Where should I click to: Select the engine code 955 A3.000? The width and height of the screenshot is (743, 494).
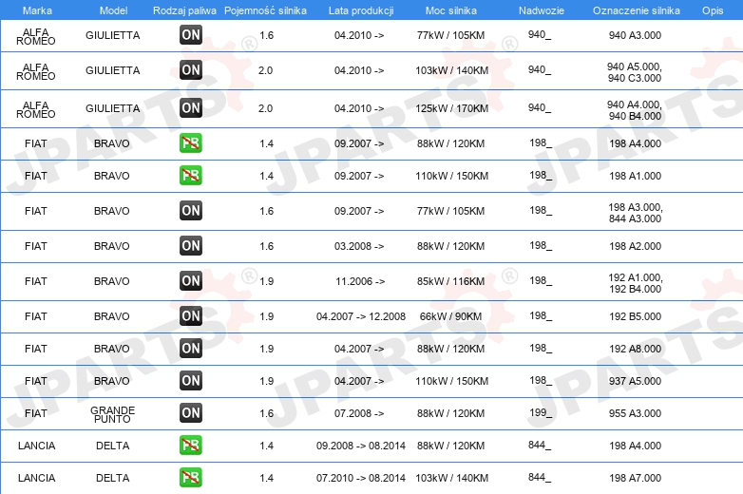point(635,413)
